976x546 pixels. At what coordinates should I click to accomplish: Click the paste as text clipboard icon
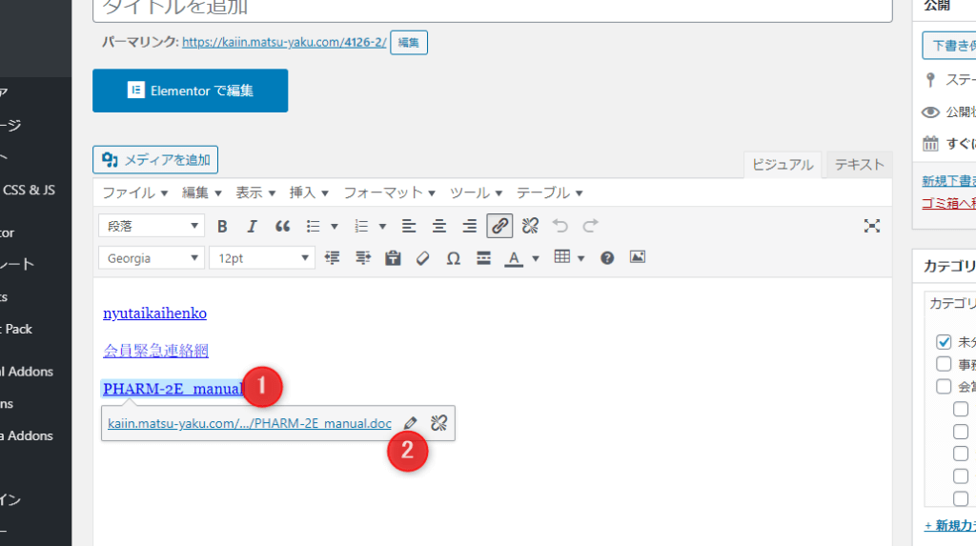(x=393, y=258)
